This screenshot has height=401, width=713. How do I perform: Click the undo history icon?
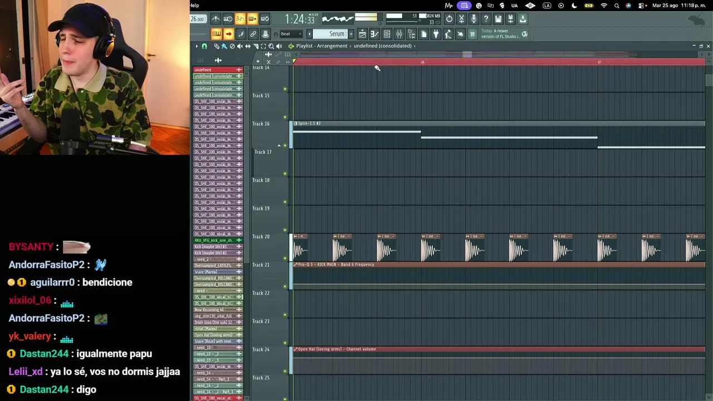click(x=450, y=19)
